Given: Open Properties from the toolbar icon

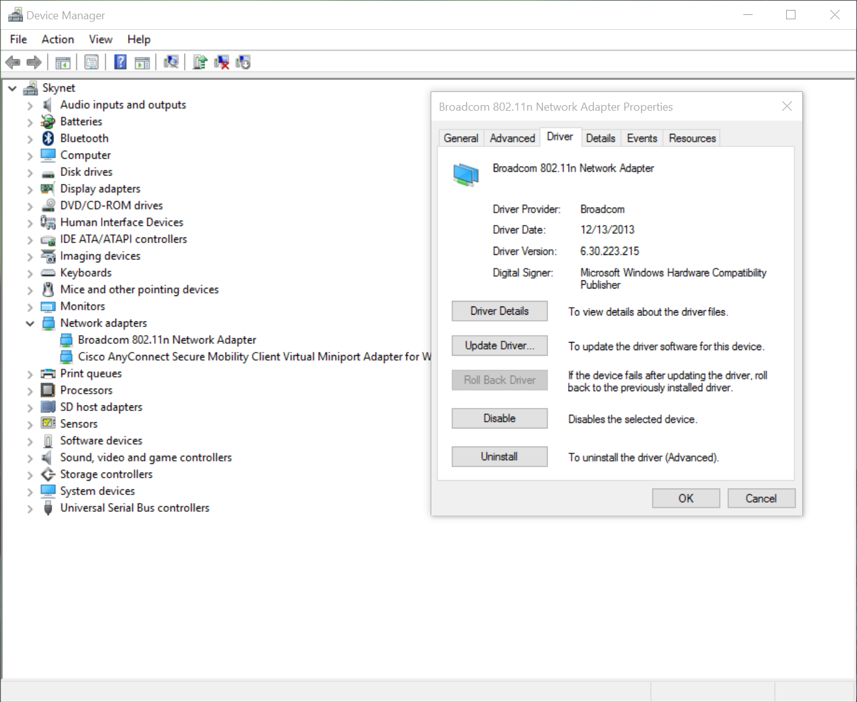Looking at the screenshot, I should (x=91, y=62).
